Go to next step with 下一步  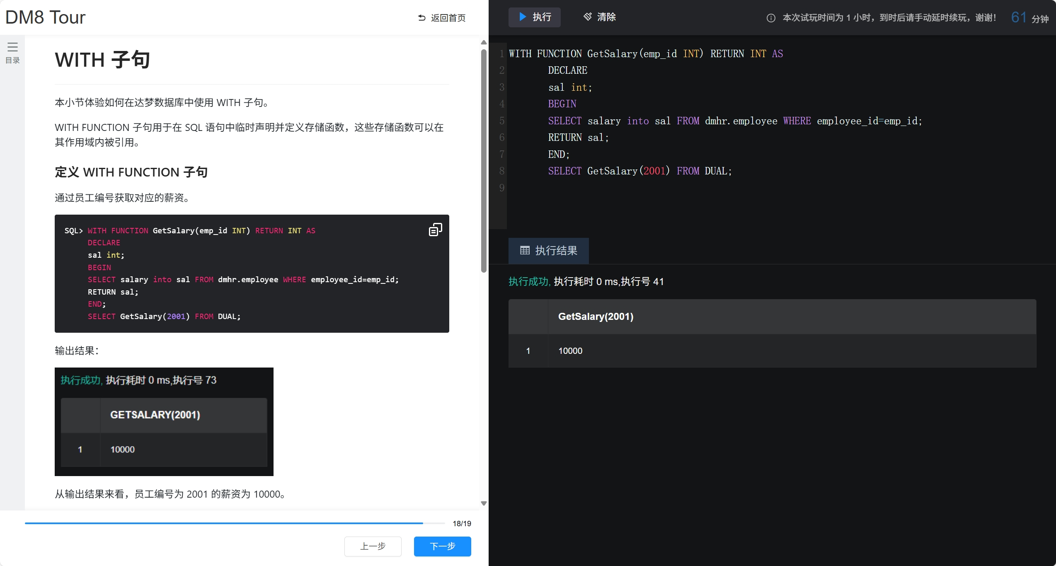point(442,546)
